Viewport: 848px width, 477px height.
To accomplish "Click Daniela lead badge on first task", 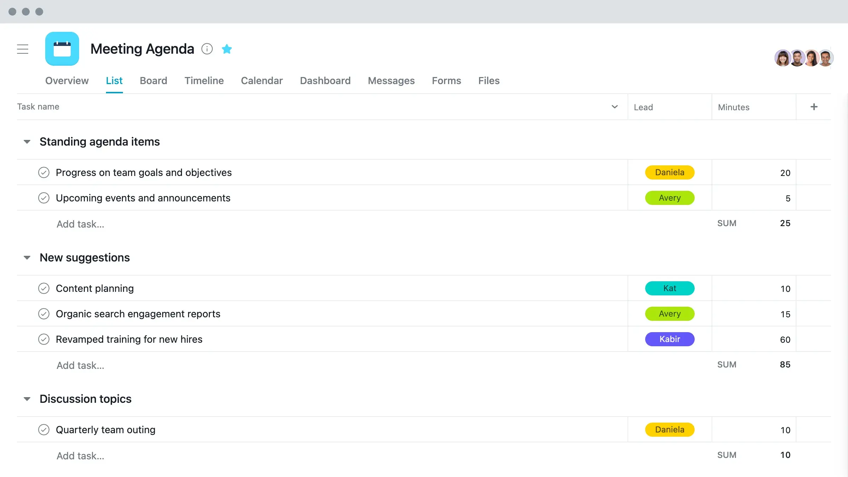I will (x=669, y=172).
